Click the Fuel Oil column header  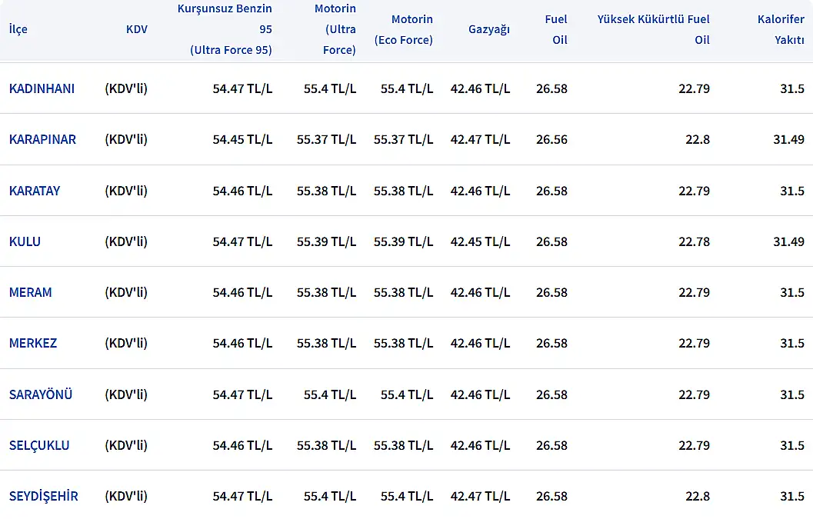[x=556, y=29]
